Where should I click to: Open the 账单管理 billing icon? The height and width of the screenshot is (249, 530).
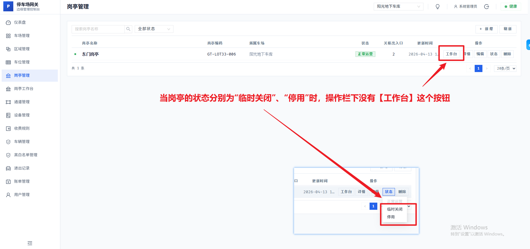[x=8, y=181]
